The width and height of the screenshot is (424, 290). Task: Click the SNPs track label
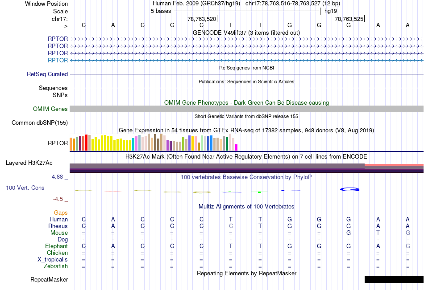pyautogui.click(x=60, y=95)
